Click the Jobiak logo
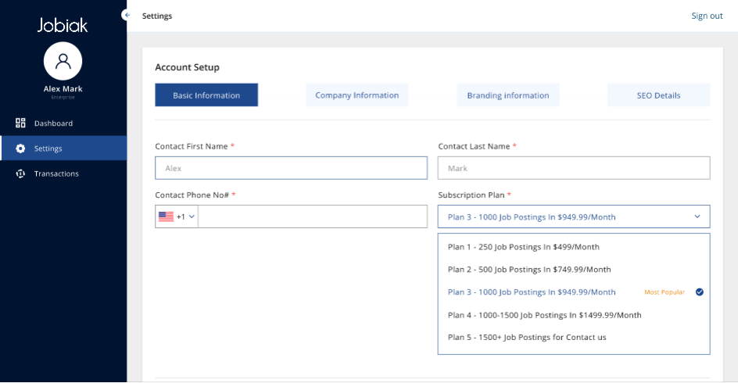The height and width of the screenshot is (383, 738). point(63,25)
